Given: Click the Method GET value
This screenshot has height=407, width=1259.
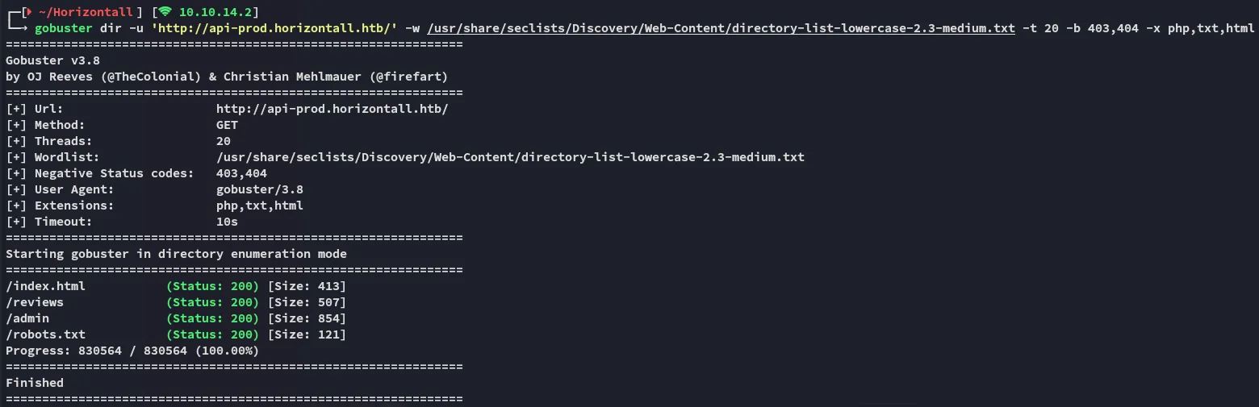Looking at the screenshot, I should click(227, 125).
